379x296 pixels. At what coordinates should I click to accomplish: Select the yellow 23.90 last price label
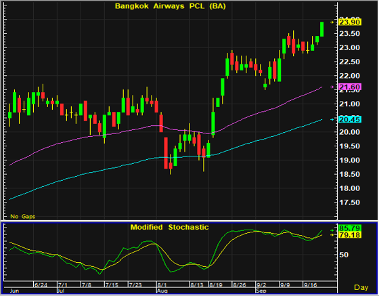click(x=350, y=22)
